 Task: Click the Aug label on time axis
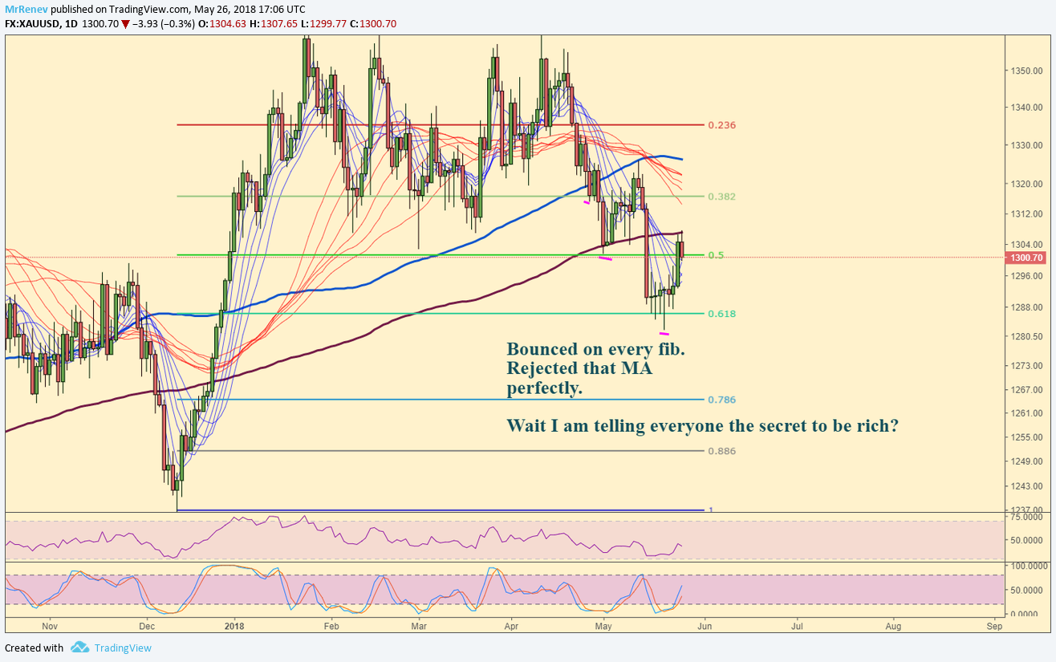tap(892, 625)
